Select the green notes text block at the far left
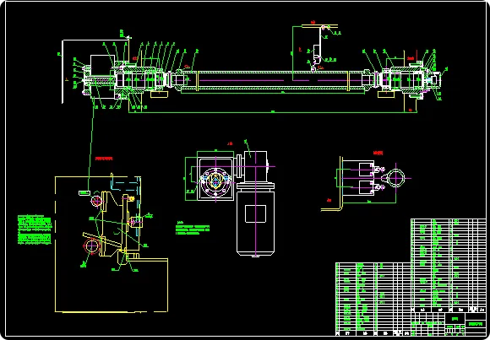 coord(35,229)
